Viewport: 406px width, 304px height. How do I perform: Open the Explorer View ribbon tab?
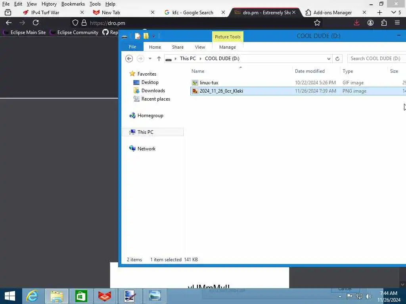[200, 47]
